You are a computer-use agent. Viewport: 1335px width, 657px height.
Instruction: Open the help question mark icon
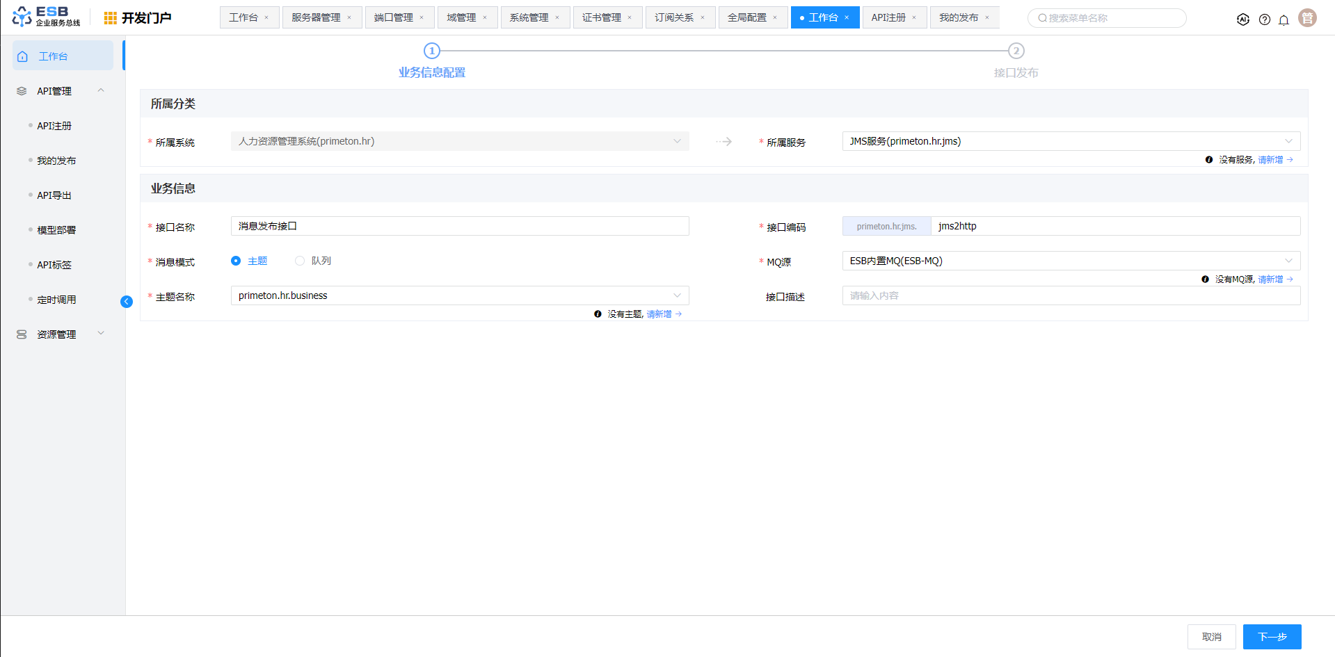click(x=1264, y=19)
